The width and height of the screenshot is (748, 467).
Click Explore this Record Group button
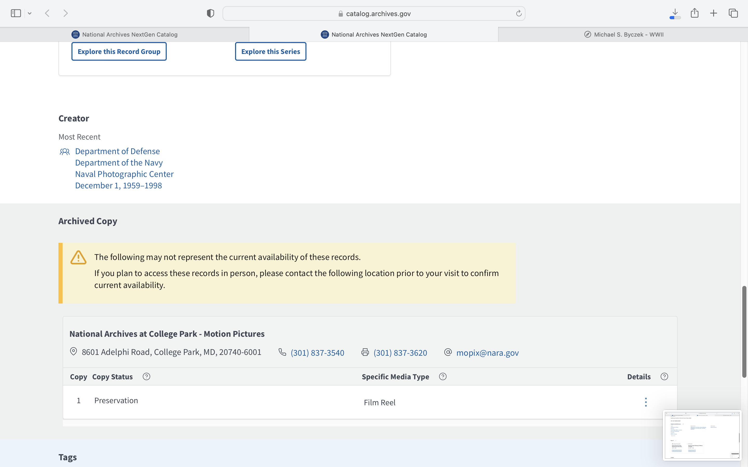click(119, 52)
